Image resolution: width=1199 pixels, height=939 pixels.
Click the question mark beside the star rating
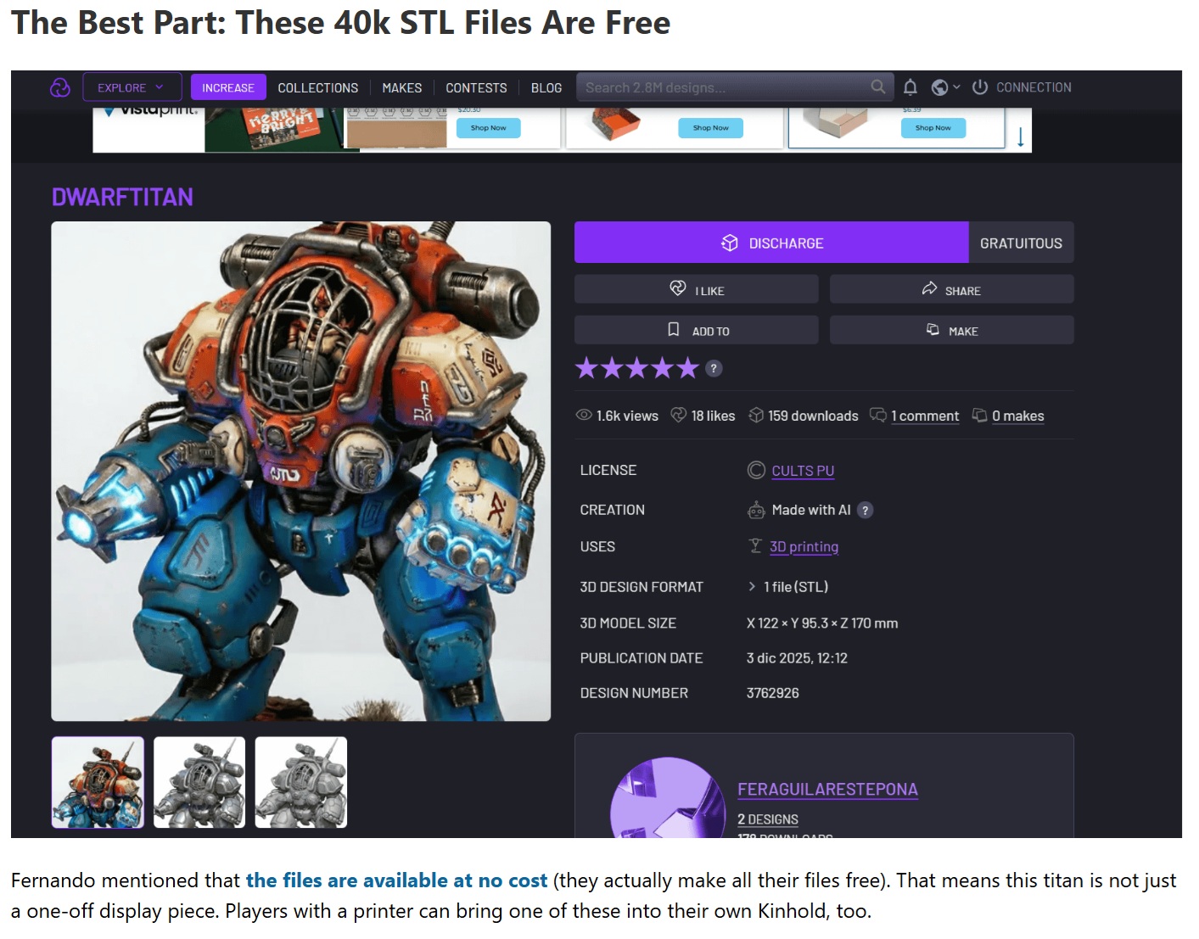coord(714,368)
